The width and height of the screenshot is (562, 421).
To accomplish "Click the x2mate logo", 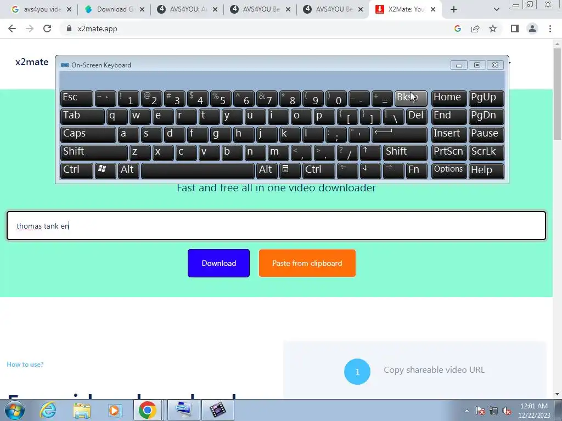I will (x=32, y=62).
